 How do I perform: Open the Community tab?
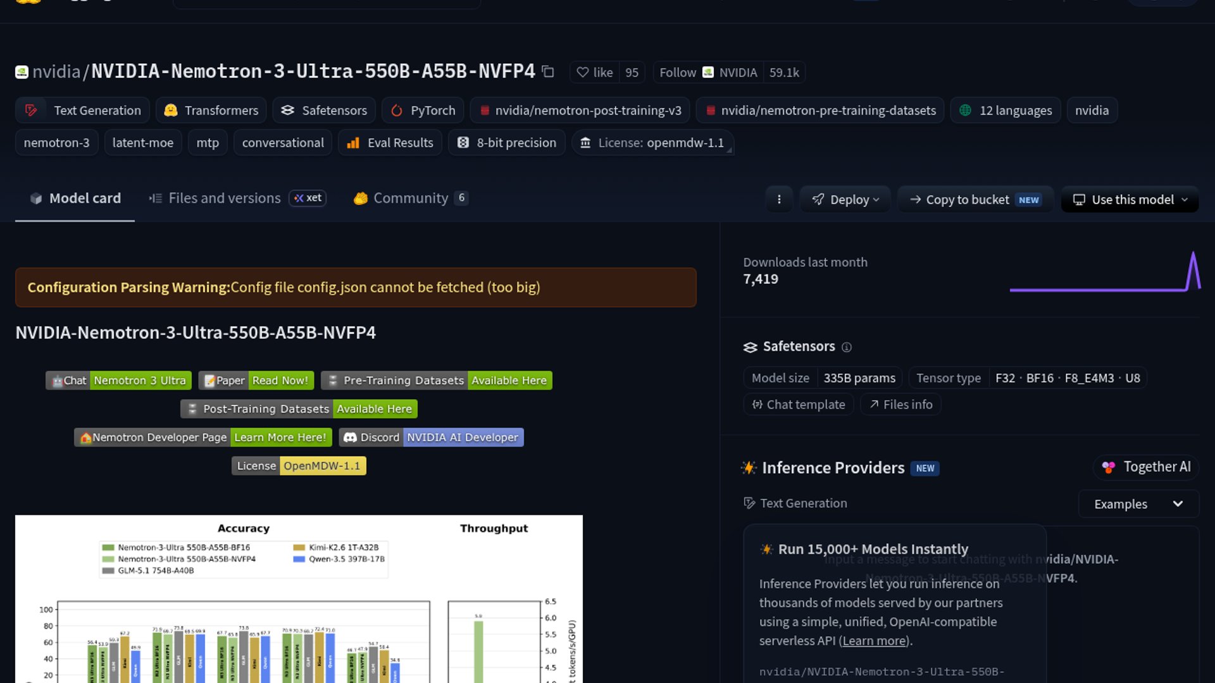(x=411, y=199)
